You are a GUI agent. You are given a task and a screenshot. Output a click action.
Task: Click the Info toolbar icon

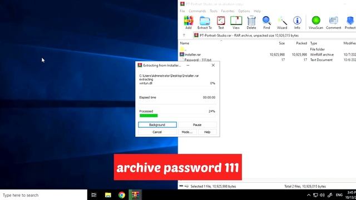click(x=297, y=22)
